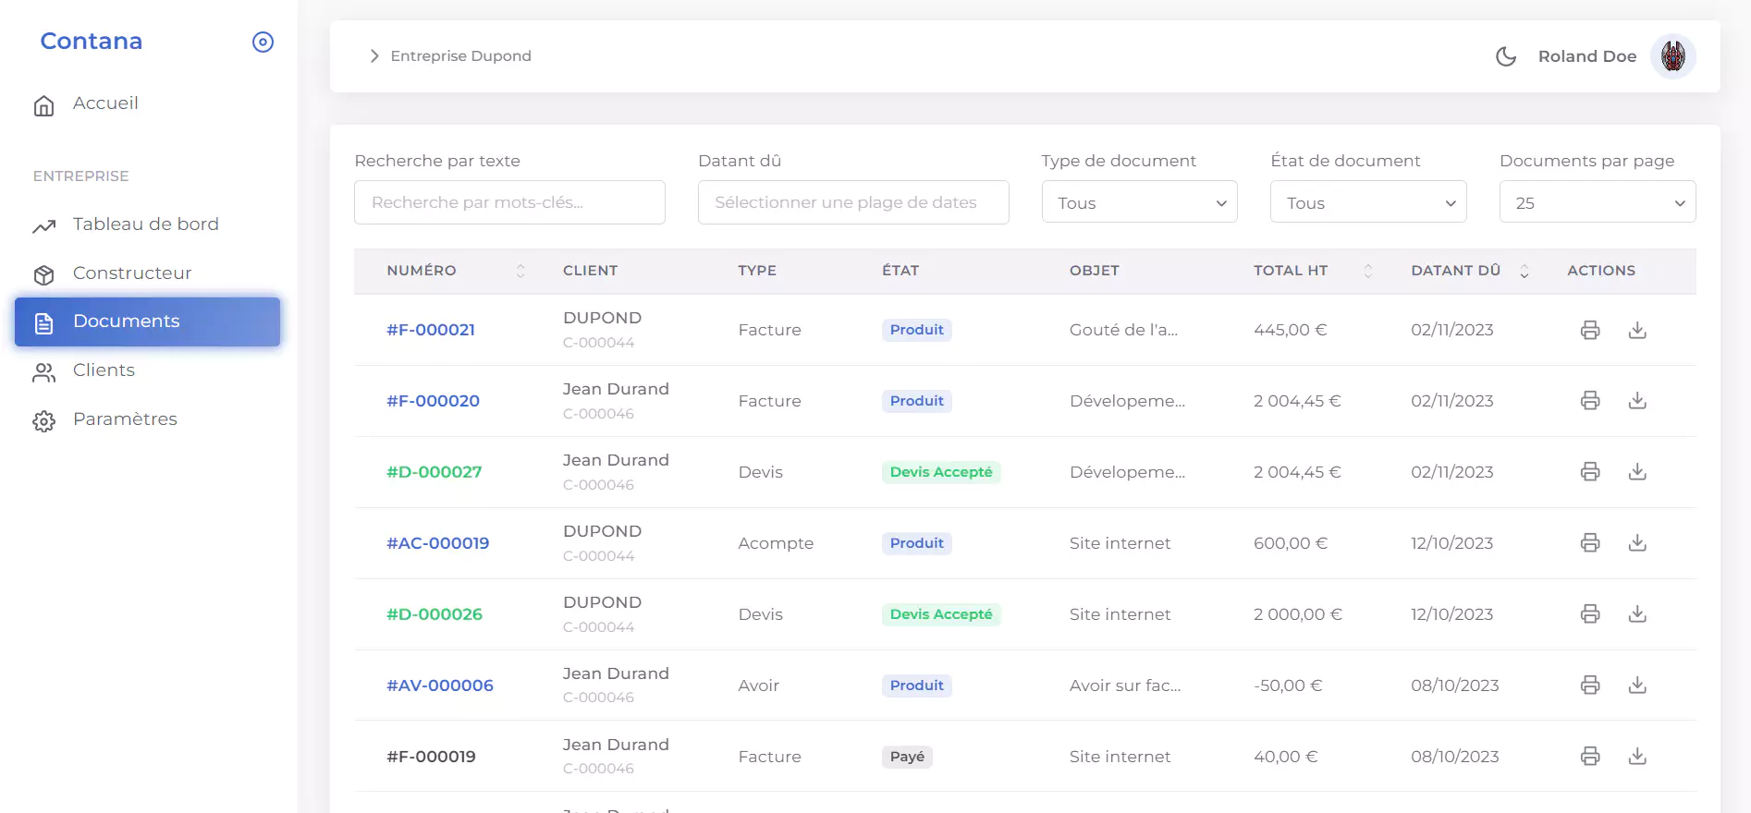This screenshot has width=1751, height=813.
Task: Download deposit AC-000019 document
Action: (1636, 543)
